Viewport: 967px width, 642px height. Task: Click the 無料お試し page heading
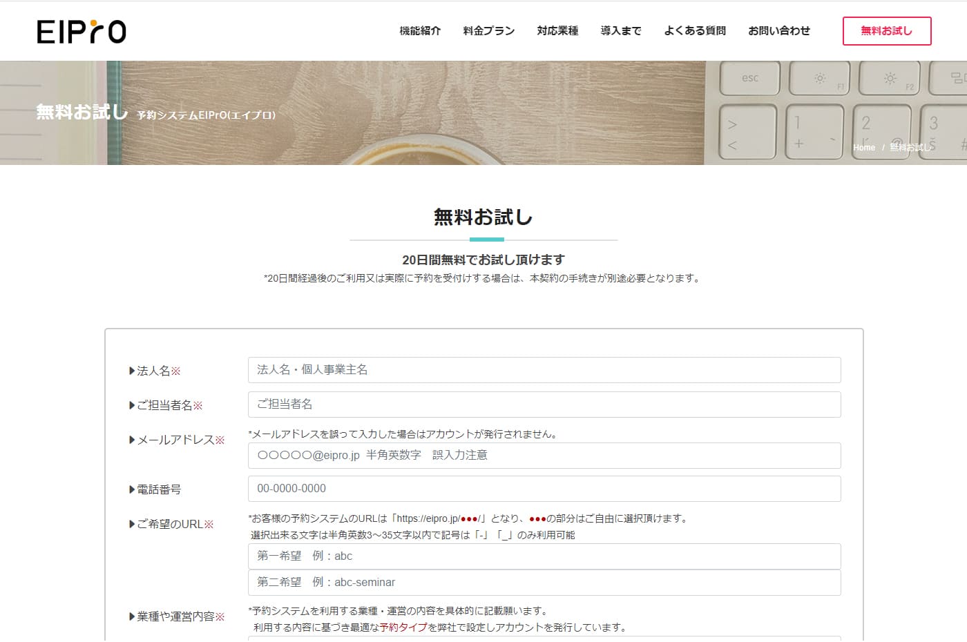(x=483, y=217)
